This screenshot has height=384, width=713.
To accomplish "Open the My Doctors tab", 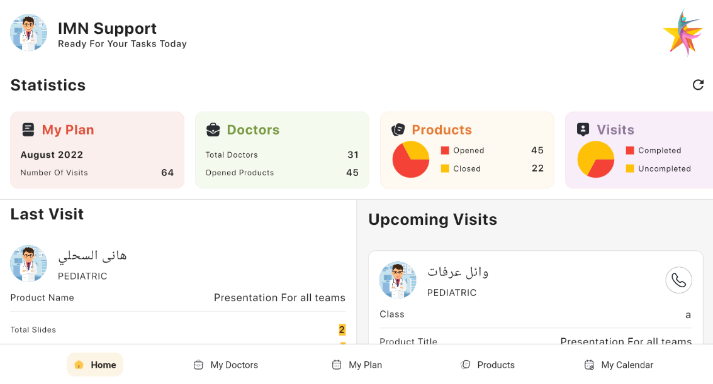I will pos(225,365).
